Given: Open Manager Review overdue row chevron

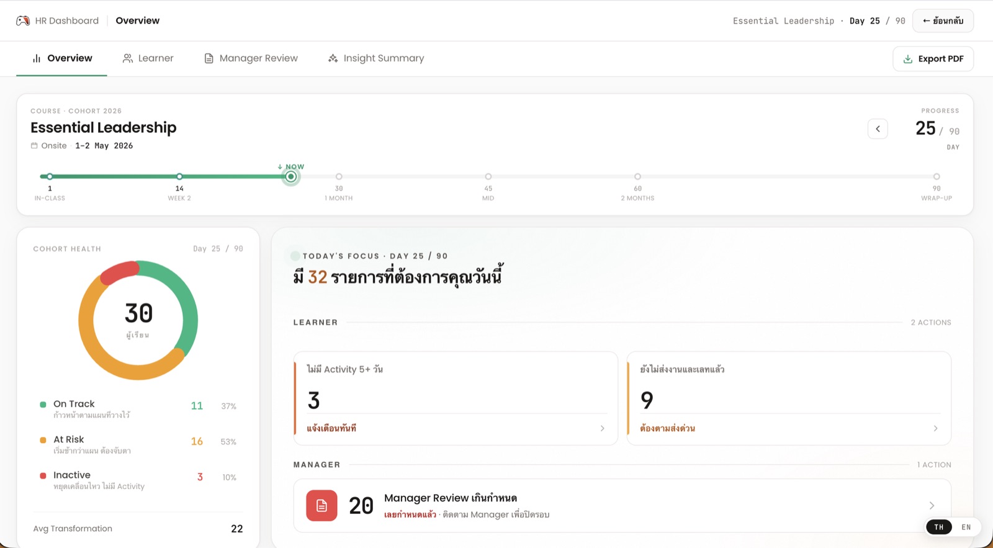Looking at the screenshot, I should coord(932,505).
